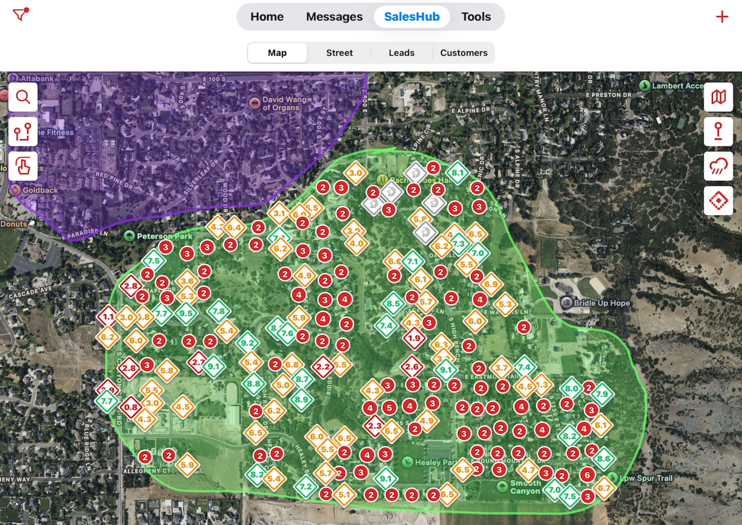Select the Map segment
Viewport: 742px width, 525px height.
[277, 53]
